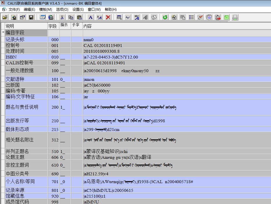Click the copy documents toolbar icon
The height and width of the screenshot is (204, 271).
click(x=71, y=17)
